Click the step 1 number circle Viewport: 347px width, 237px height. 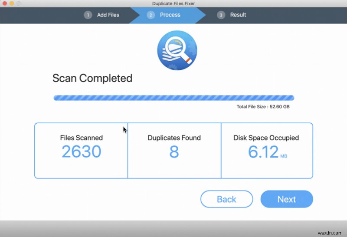click(x=88, y=15)
